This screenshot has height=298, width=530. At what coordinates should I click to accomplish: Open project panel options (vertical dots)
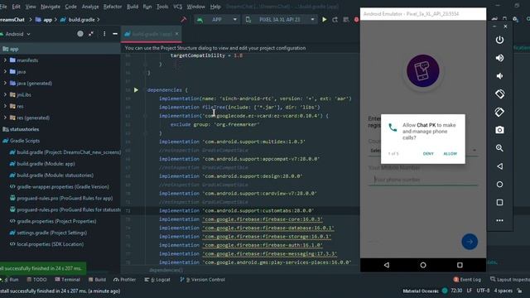104,34
